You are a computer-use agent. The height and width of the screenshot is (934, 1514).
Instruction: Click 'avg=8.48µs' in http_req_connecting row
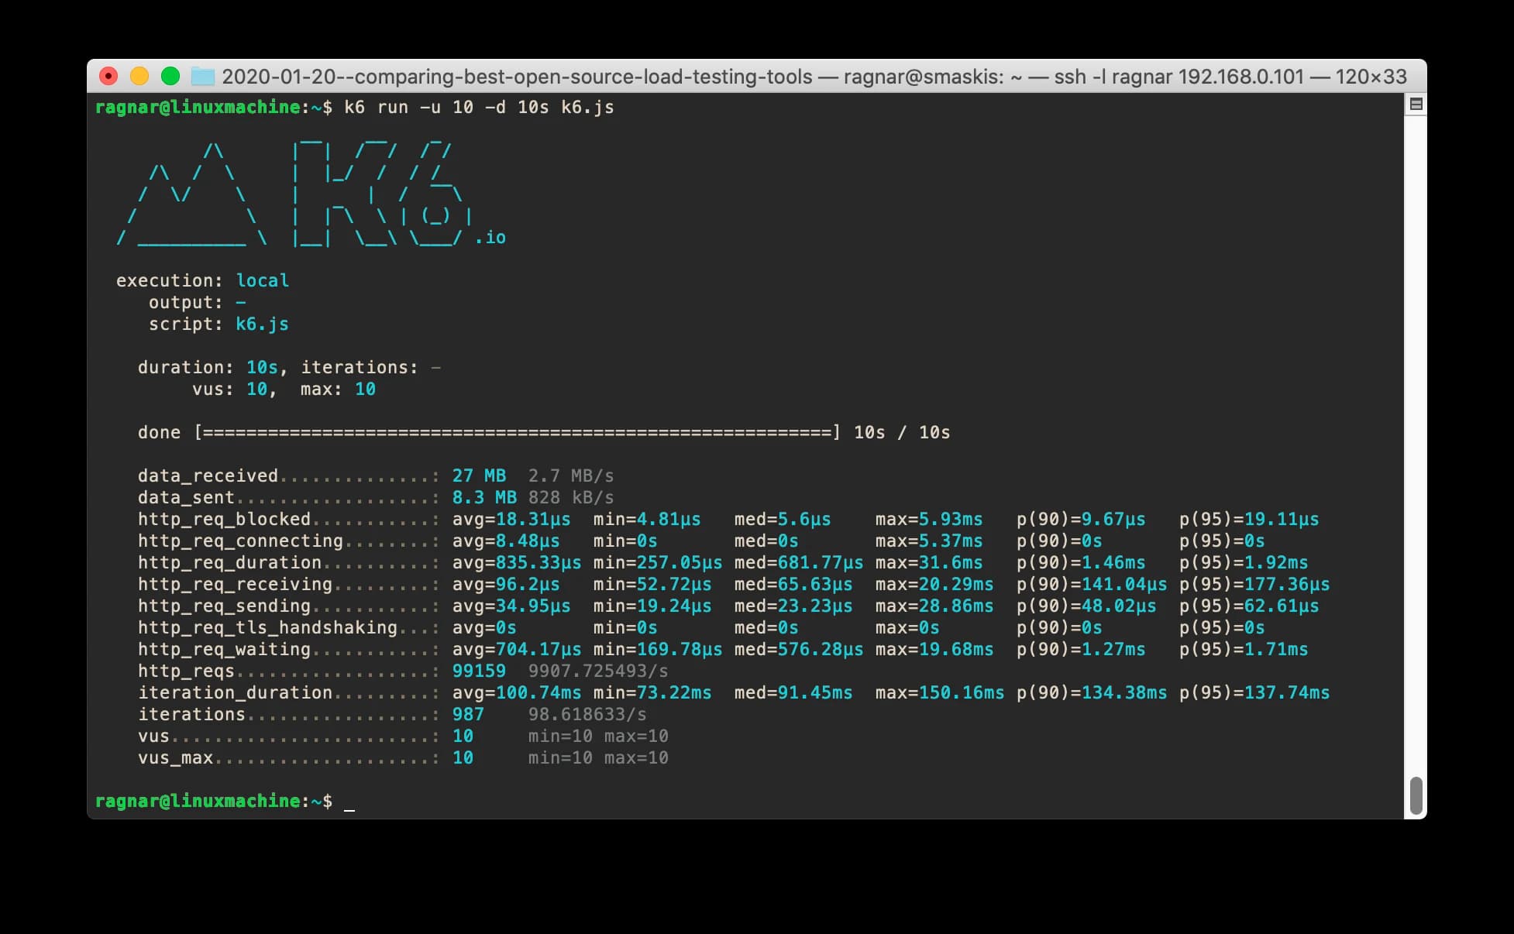tap(506, 541)
